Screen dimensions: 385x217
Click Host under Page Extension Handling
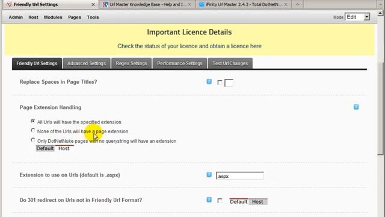[x=64, y=148]
